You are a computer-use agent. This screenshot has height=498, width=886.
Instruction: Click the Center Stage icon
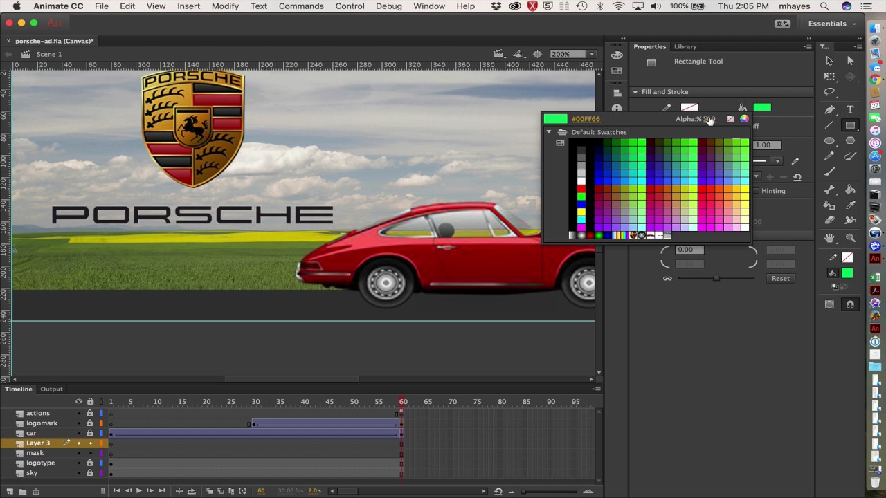click(x=537, y=54)
